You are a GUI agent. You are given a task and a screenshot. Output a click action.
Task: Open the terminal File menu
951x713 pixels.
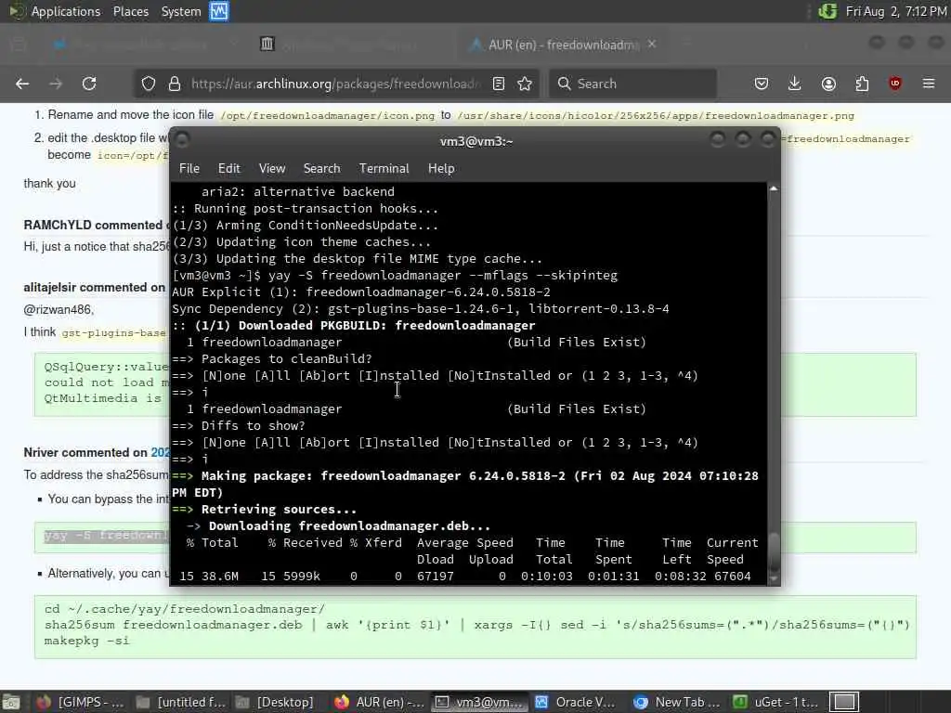[x=189, y=169]
